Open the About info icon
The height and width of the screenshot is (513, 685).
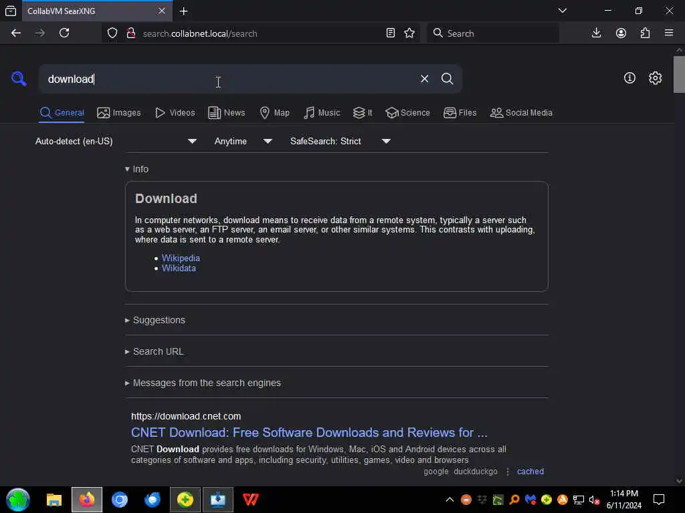[x=629, y=78]
